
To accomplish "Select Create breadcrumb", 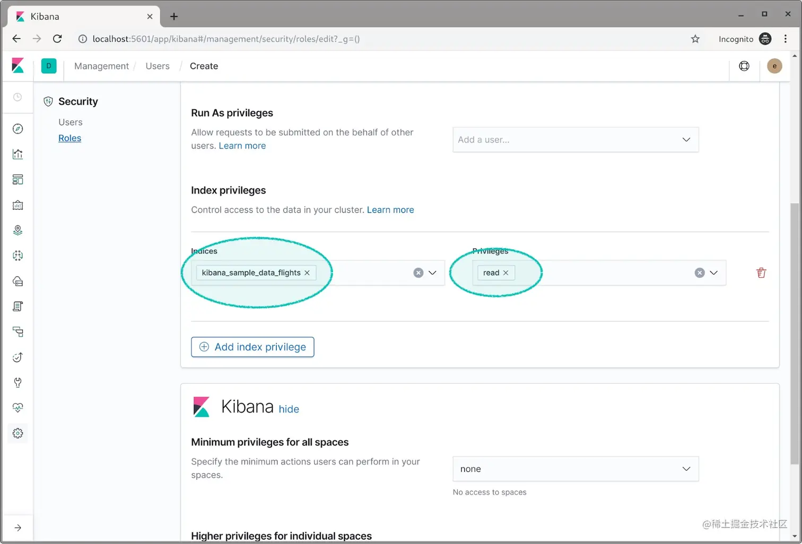I will (x=204, y=66).
